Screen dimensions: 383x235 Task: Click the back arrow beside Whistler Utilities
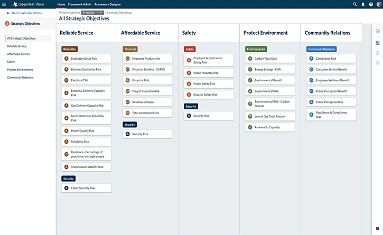[x=8, y=13]
